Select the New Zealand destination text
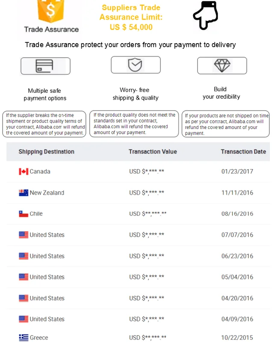 tap(47, 193)
